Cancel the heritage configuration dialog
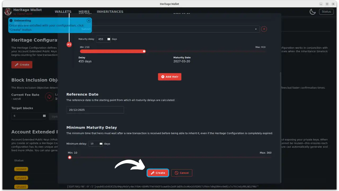The image size is (339, 191). coord(182,173)
